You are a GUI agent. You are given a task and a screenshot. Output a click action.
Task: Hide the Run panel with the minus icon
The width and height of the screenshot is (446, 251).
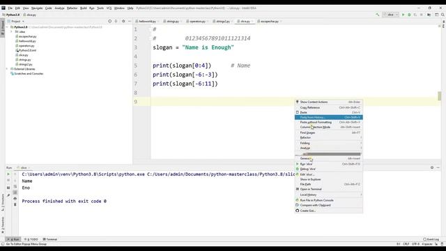pos(438,167)
